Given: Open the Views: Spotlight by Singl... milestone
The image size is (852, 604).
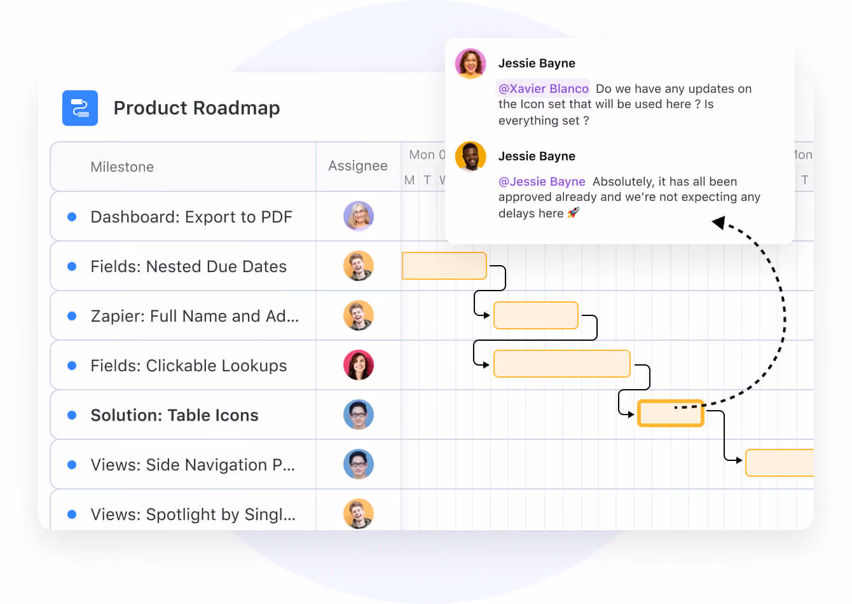Looking at the screenshot, I should (193, 514).
